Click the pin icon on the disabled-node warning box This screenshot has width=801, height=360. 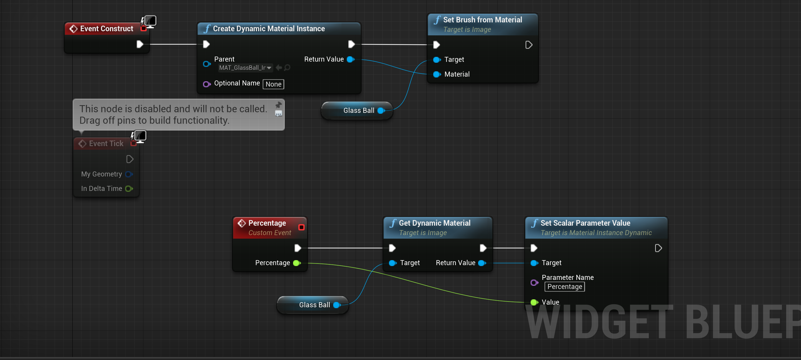[x=278, y=105]
